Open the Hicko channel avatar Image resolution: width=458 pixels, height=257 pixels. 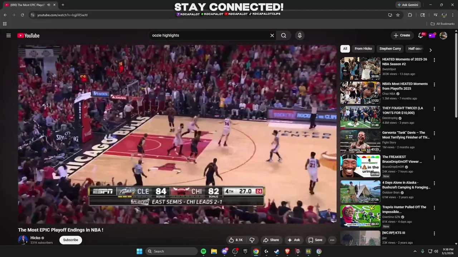(23, 240)
